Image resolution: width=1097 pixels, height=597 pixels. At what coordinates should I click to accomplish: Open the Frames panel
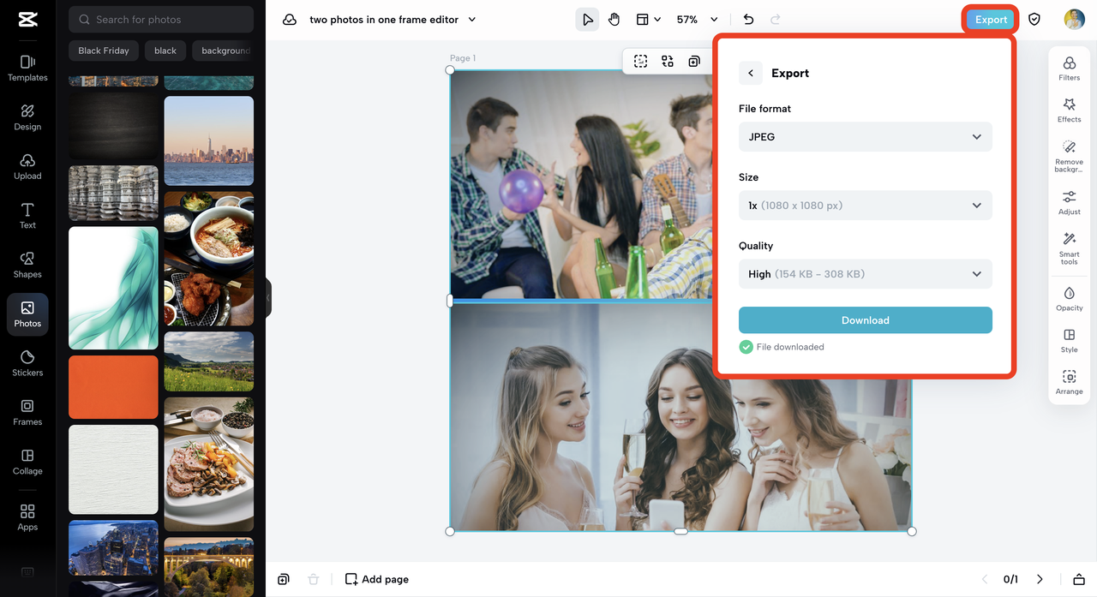point(27,412)
